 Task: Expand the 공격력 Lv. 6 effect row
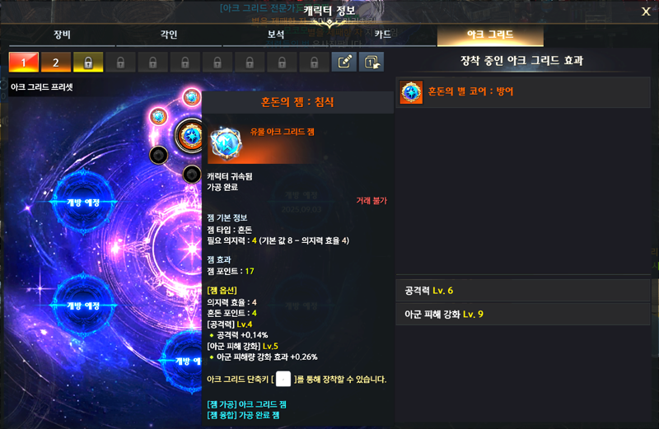pos(523,291)
